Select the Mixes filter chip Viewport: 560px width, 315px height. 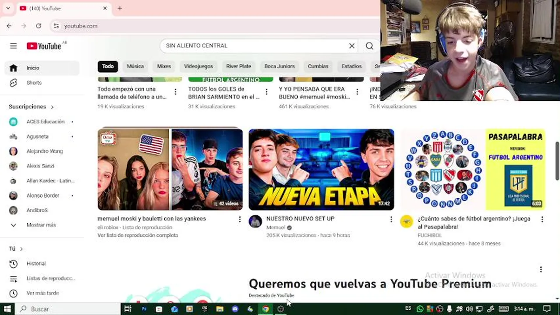[164, 66]
